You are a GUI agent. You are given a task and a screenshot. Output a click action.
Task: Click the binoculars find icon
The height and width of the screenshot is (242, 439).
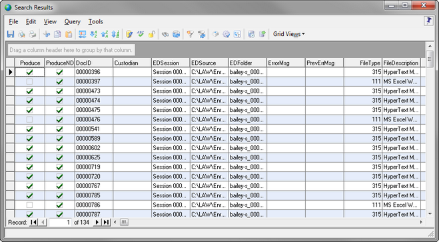(165, 34)
